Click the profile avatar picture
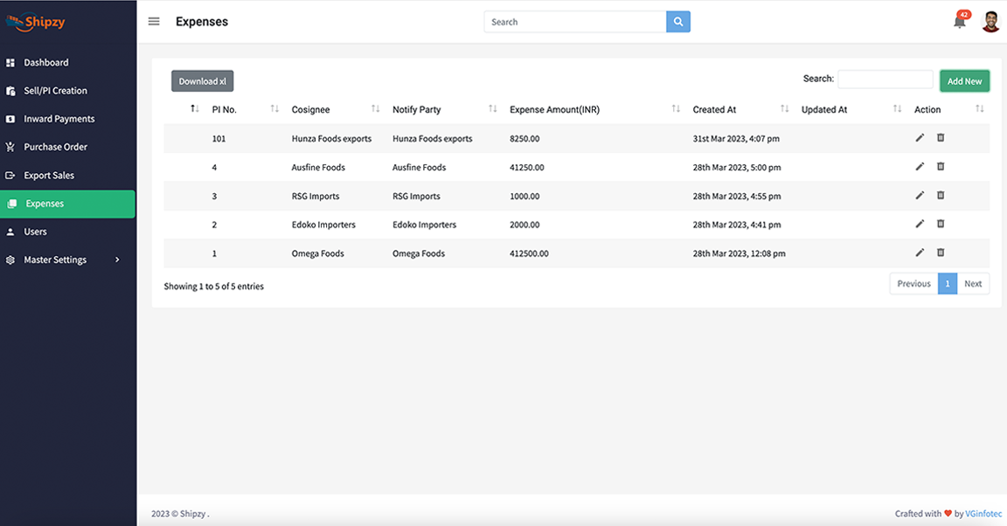The image size is (1007, 526). click(990, 21)
